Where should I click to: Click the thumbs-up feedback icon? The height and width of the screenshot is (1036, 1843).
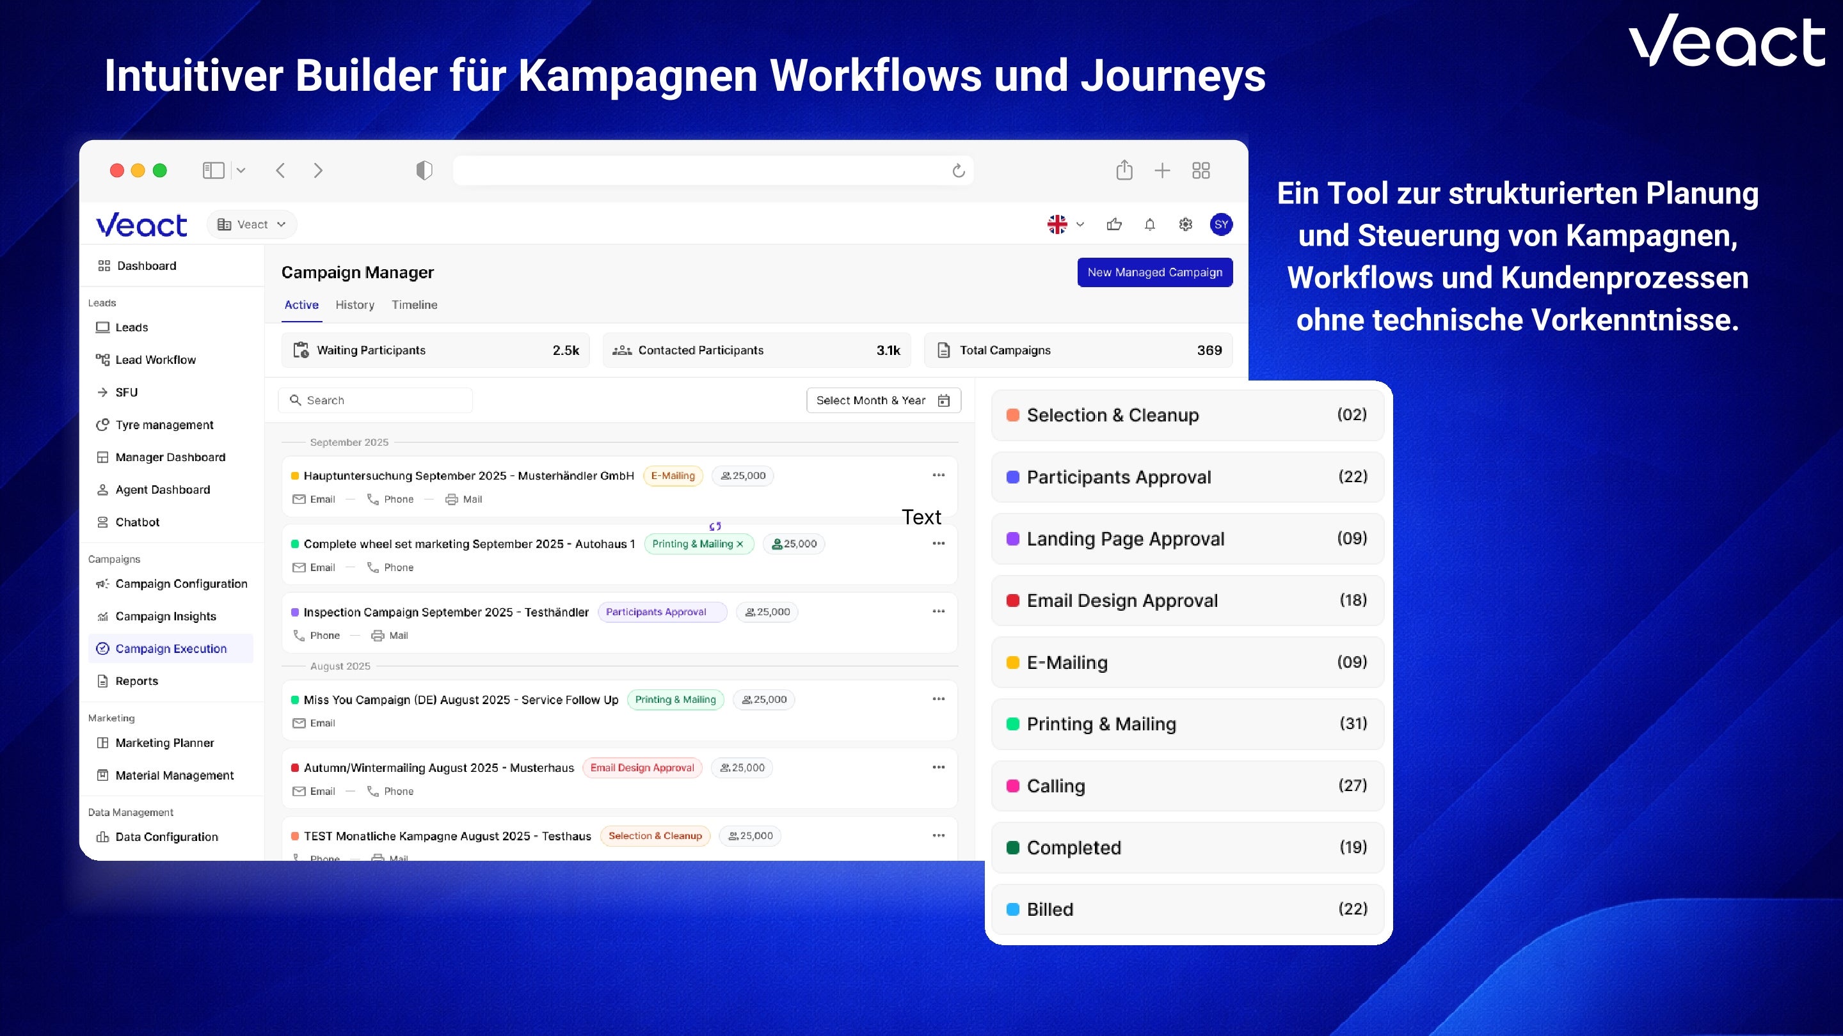pyautogui.click(x=1114, y=224)
